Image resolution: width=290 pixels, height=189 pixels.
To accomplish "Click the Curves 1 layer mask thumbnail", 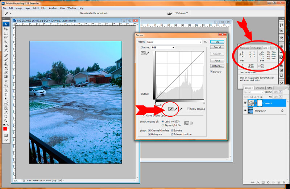I will 260,103.
